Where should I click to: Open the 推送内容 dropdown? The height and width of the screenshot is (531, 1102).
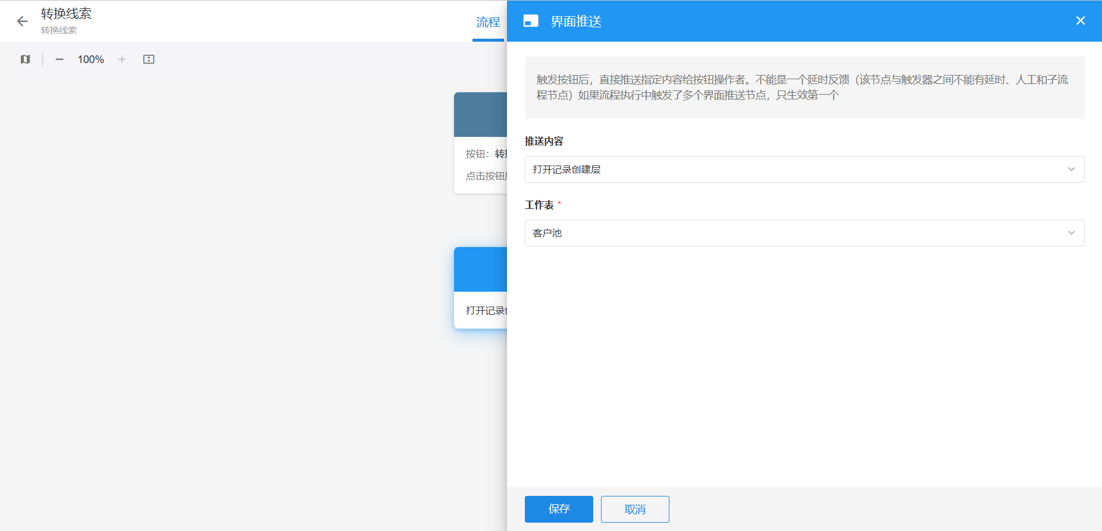tap(804, 170)
